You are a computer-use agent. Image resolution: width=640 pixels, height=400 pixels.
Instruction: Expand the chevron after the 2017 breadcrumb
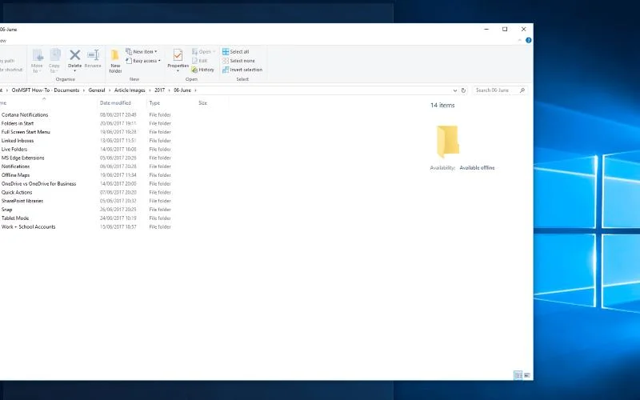(x=170, y=90)
